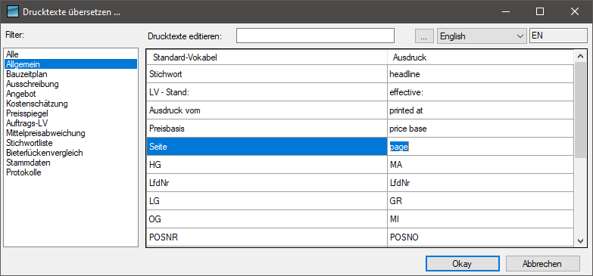Screen dimensions: 593x276
Task: Click the LfdNr cell in Ausdruck column
Action: [481, 183]
